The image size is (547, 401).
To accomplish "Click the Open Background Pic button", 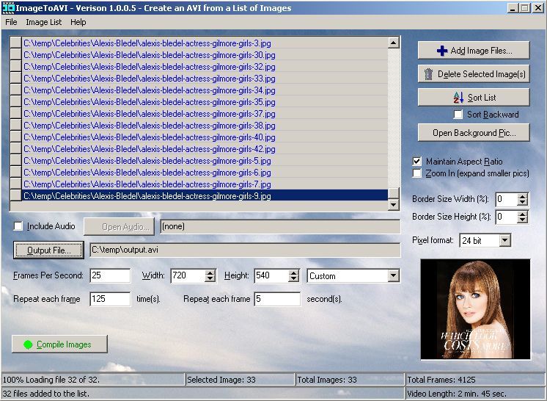I will click(473, 133).
